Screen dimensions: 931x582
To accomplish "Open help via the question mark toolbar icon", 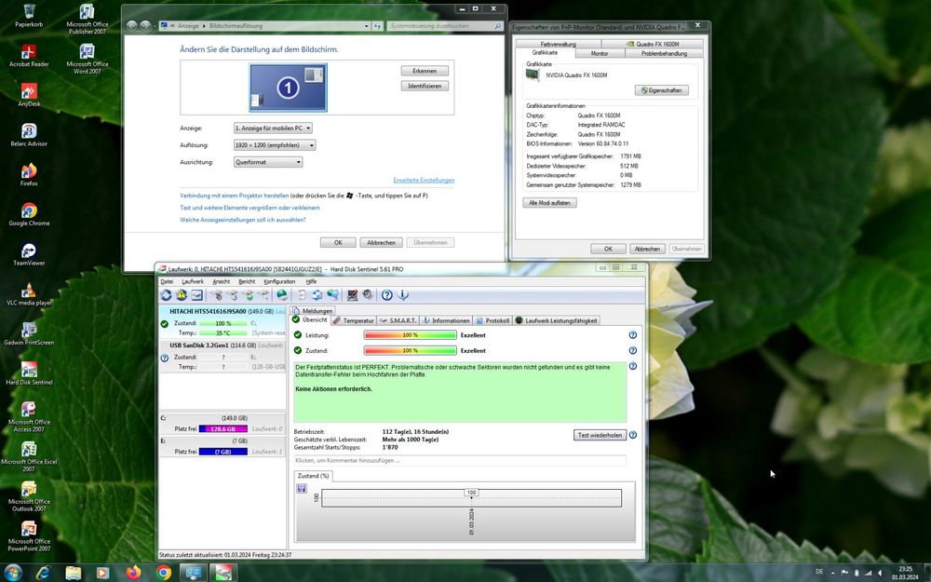I will [x=386, y=295].
